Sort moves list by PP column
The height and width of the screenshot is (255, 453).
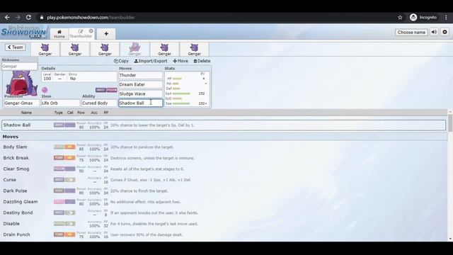[x=106, y=113]
